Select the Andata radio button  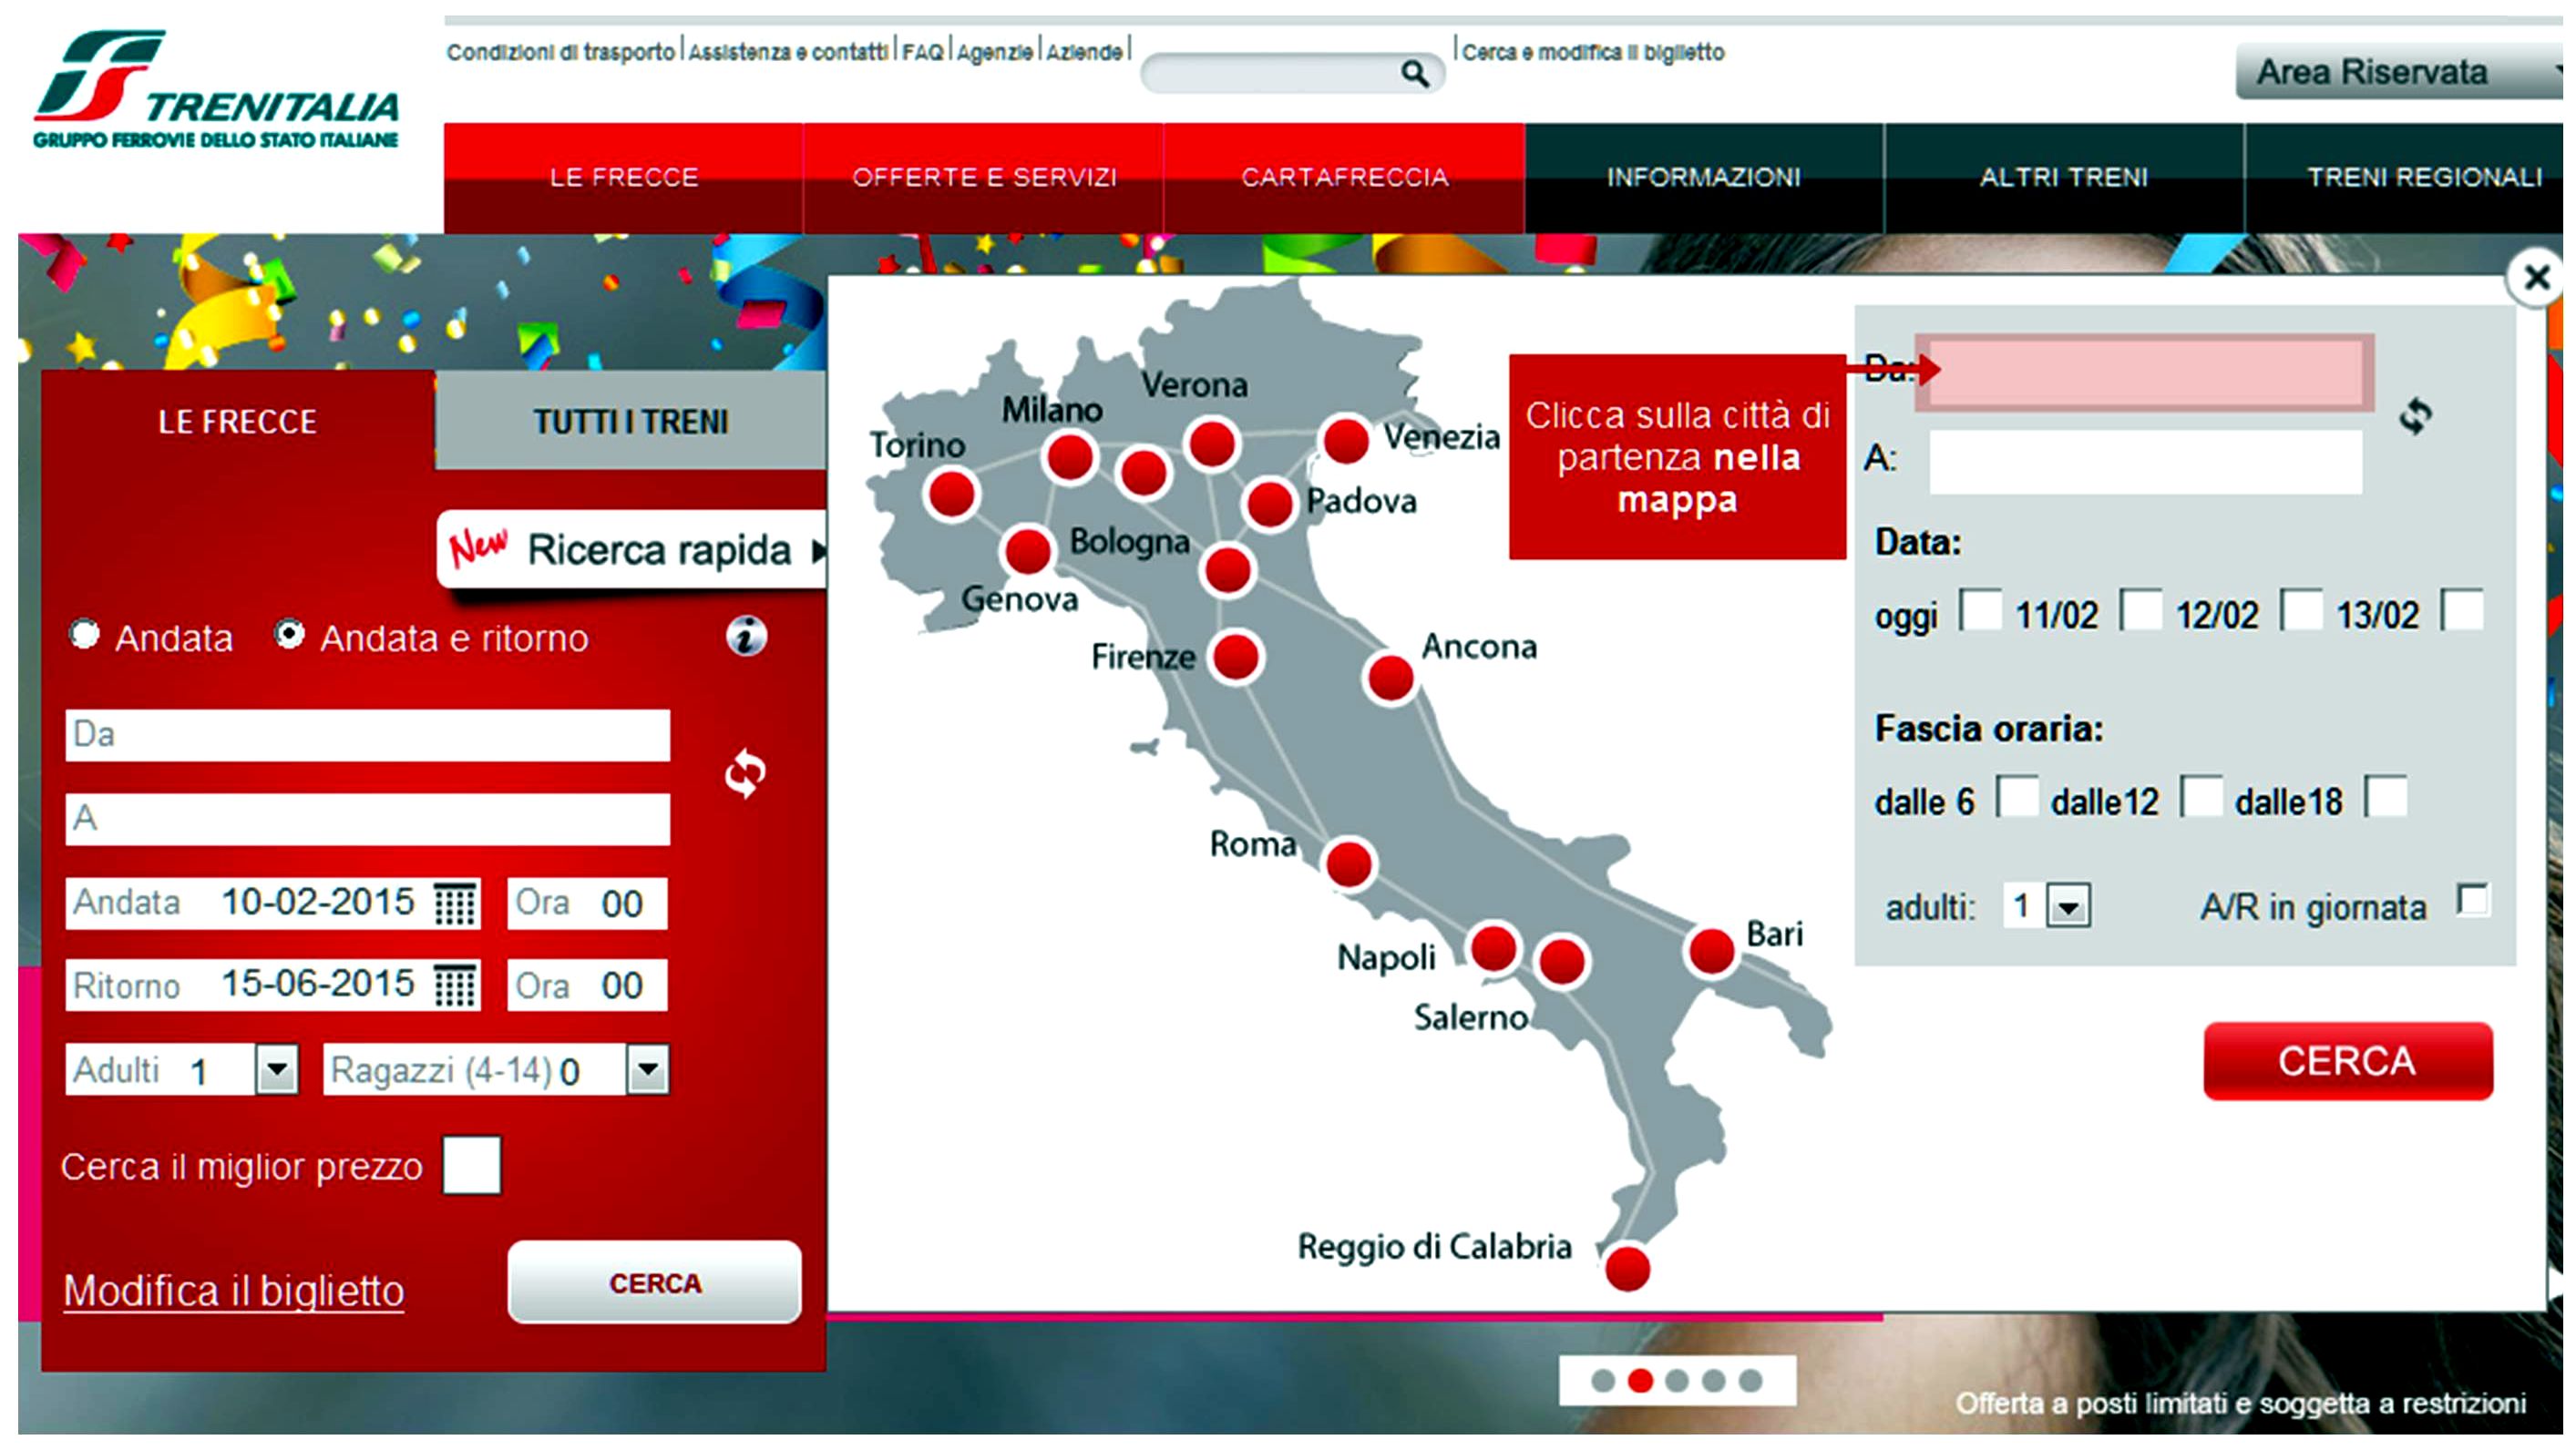click(x=85, y=635)
